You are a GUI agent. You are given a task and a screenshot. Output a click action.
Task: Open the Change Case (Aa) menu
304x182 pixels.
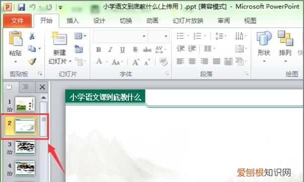[117, 62]
